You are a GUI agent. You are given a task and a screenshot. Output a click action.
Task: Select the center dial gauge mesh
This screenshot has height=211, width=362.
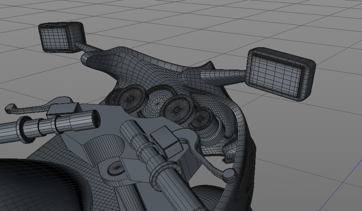click(158, 100)
